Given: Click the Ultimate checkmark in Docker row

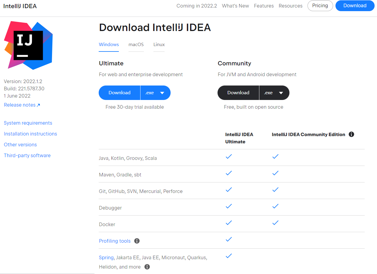Looking at the screenshot, I should (x=229, y=223).
